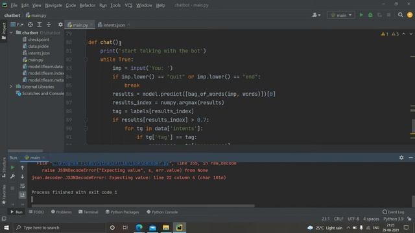Click warnings indicator in editor corner

(x=390, y=34)
